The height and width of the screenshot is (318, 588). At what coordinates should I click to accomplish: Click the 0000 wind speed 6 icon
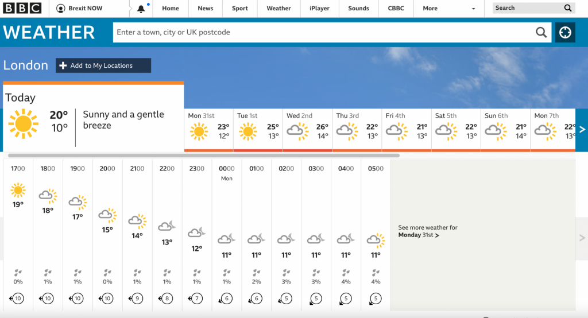(x=226, y=299)
